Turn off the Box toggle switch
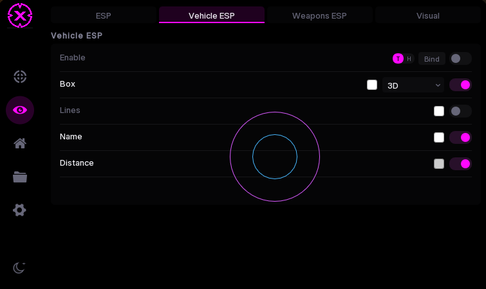The width and height of the screenshot is (486, 289). [x=460, y=85]
